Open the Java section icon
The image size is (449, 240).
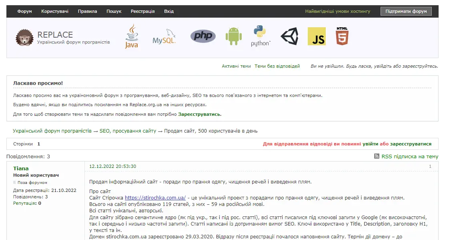(x=132, y=36)
